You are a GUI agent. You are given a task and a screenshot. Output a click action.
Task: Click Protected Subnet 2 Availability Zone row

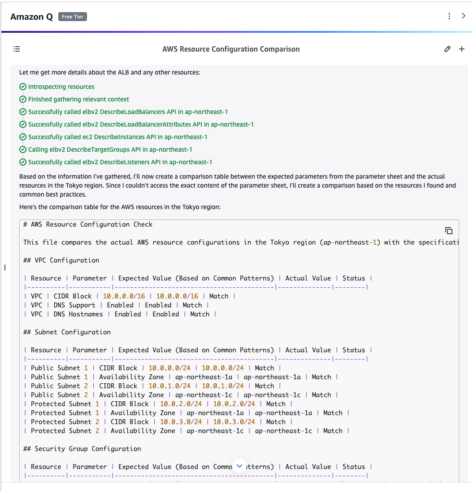click(187, 431)
